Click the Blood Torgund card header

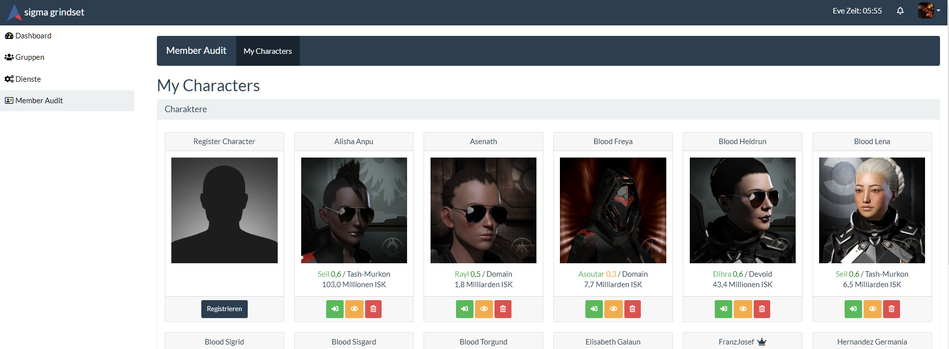click(483, 342)
